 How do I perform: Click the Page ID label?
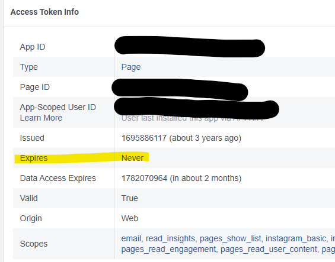pos(35,87)
